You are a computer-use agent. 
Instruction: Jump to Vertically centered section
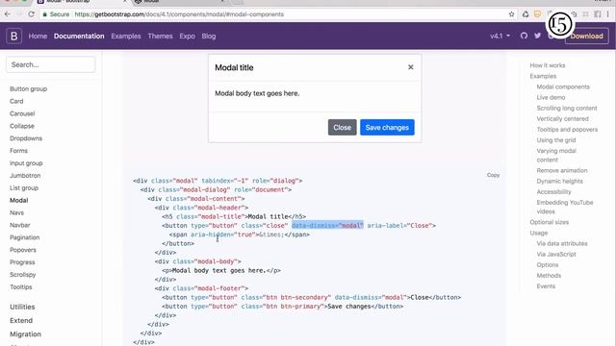(x=562, y=118)
